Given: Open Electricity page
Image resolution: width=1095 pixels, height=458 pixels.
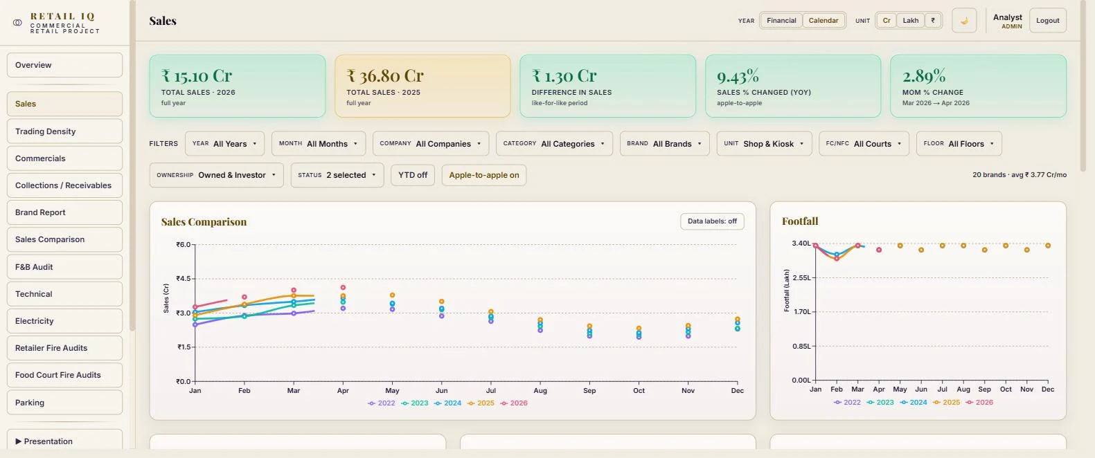Looking at the screenshot, I should pyautogui.click(x=64, y=321).
